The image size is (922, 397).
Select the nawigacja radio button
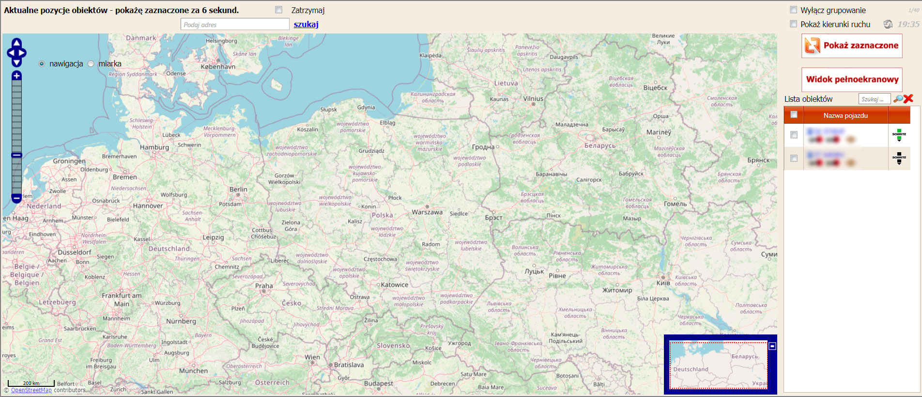pos(42,64)
